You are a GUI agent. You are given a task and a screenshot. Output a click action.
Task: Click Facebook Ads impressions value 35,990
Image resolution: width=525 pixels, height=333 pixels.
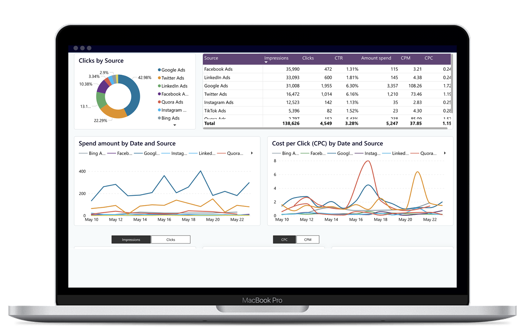(293, 69)
